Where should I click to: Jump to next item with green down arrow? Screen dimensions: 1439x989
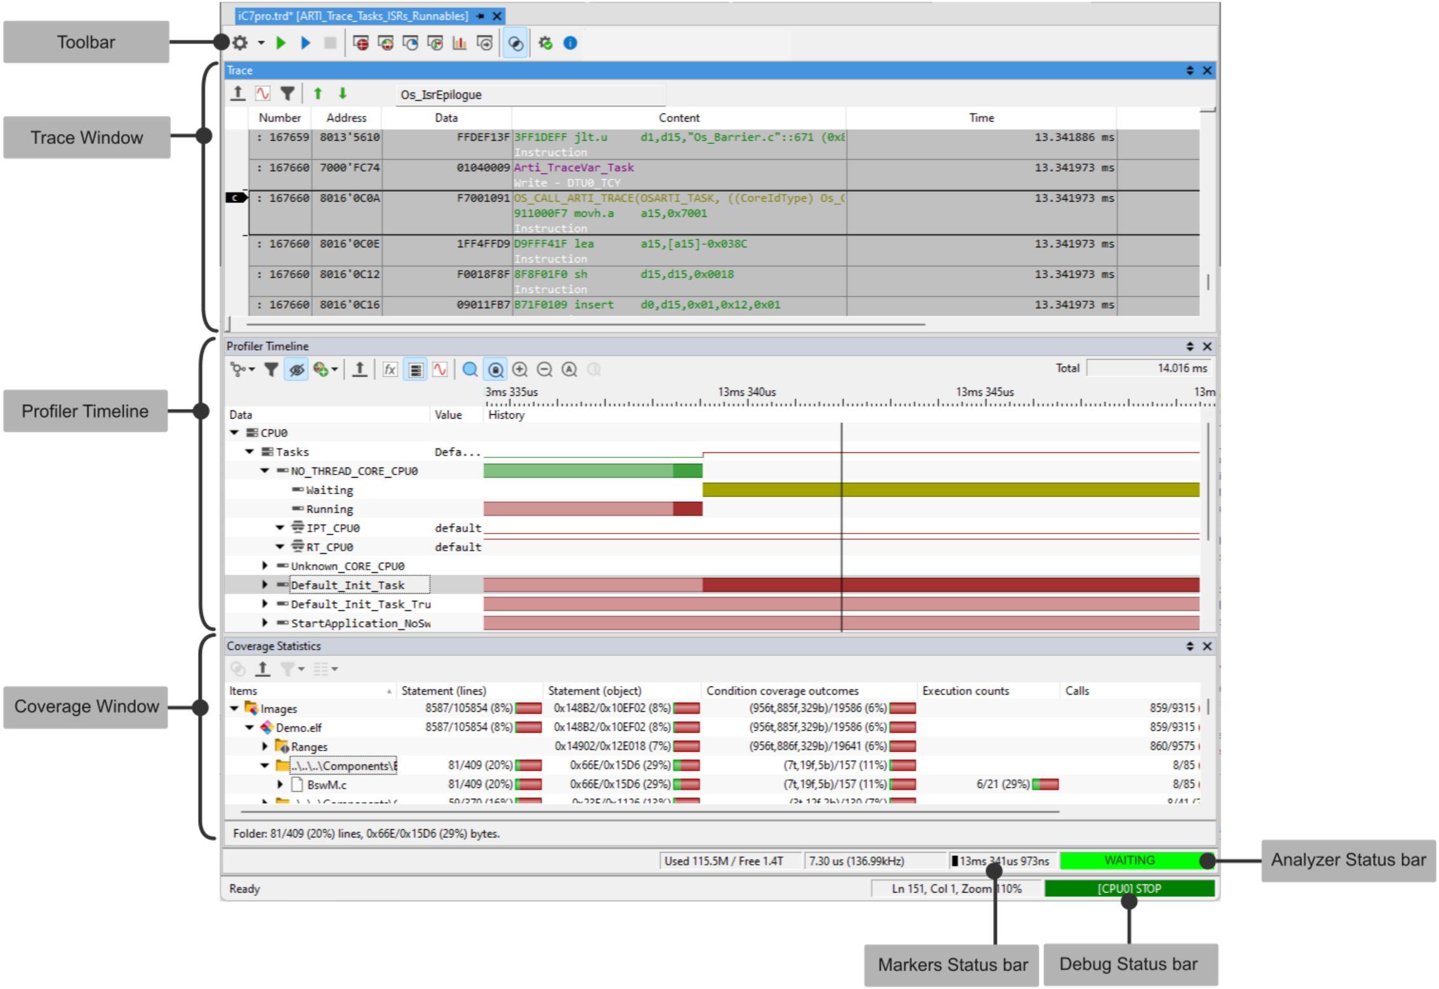[x=343, y=94]
